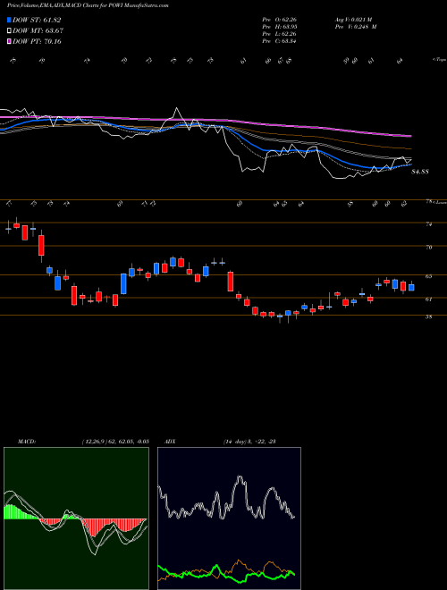Click the 'Pre L: 62.26' value

280,34
